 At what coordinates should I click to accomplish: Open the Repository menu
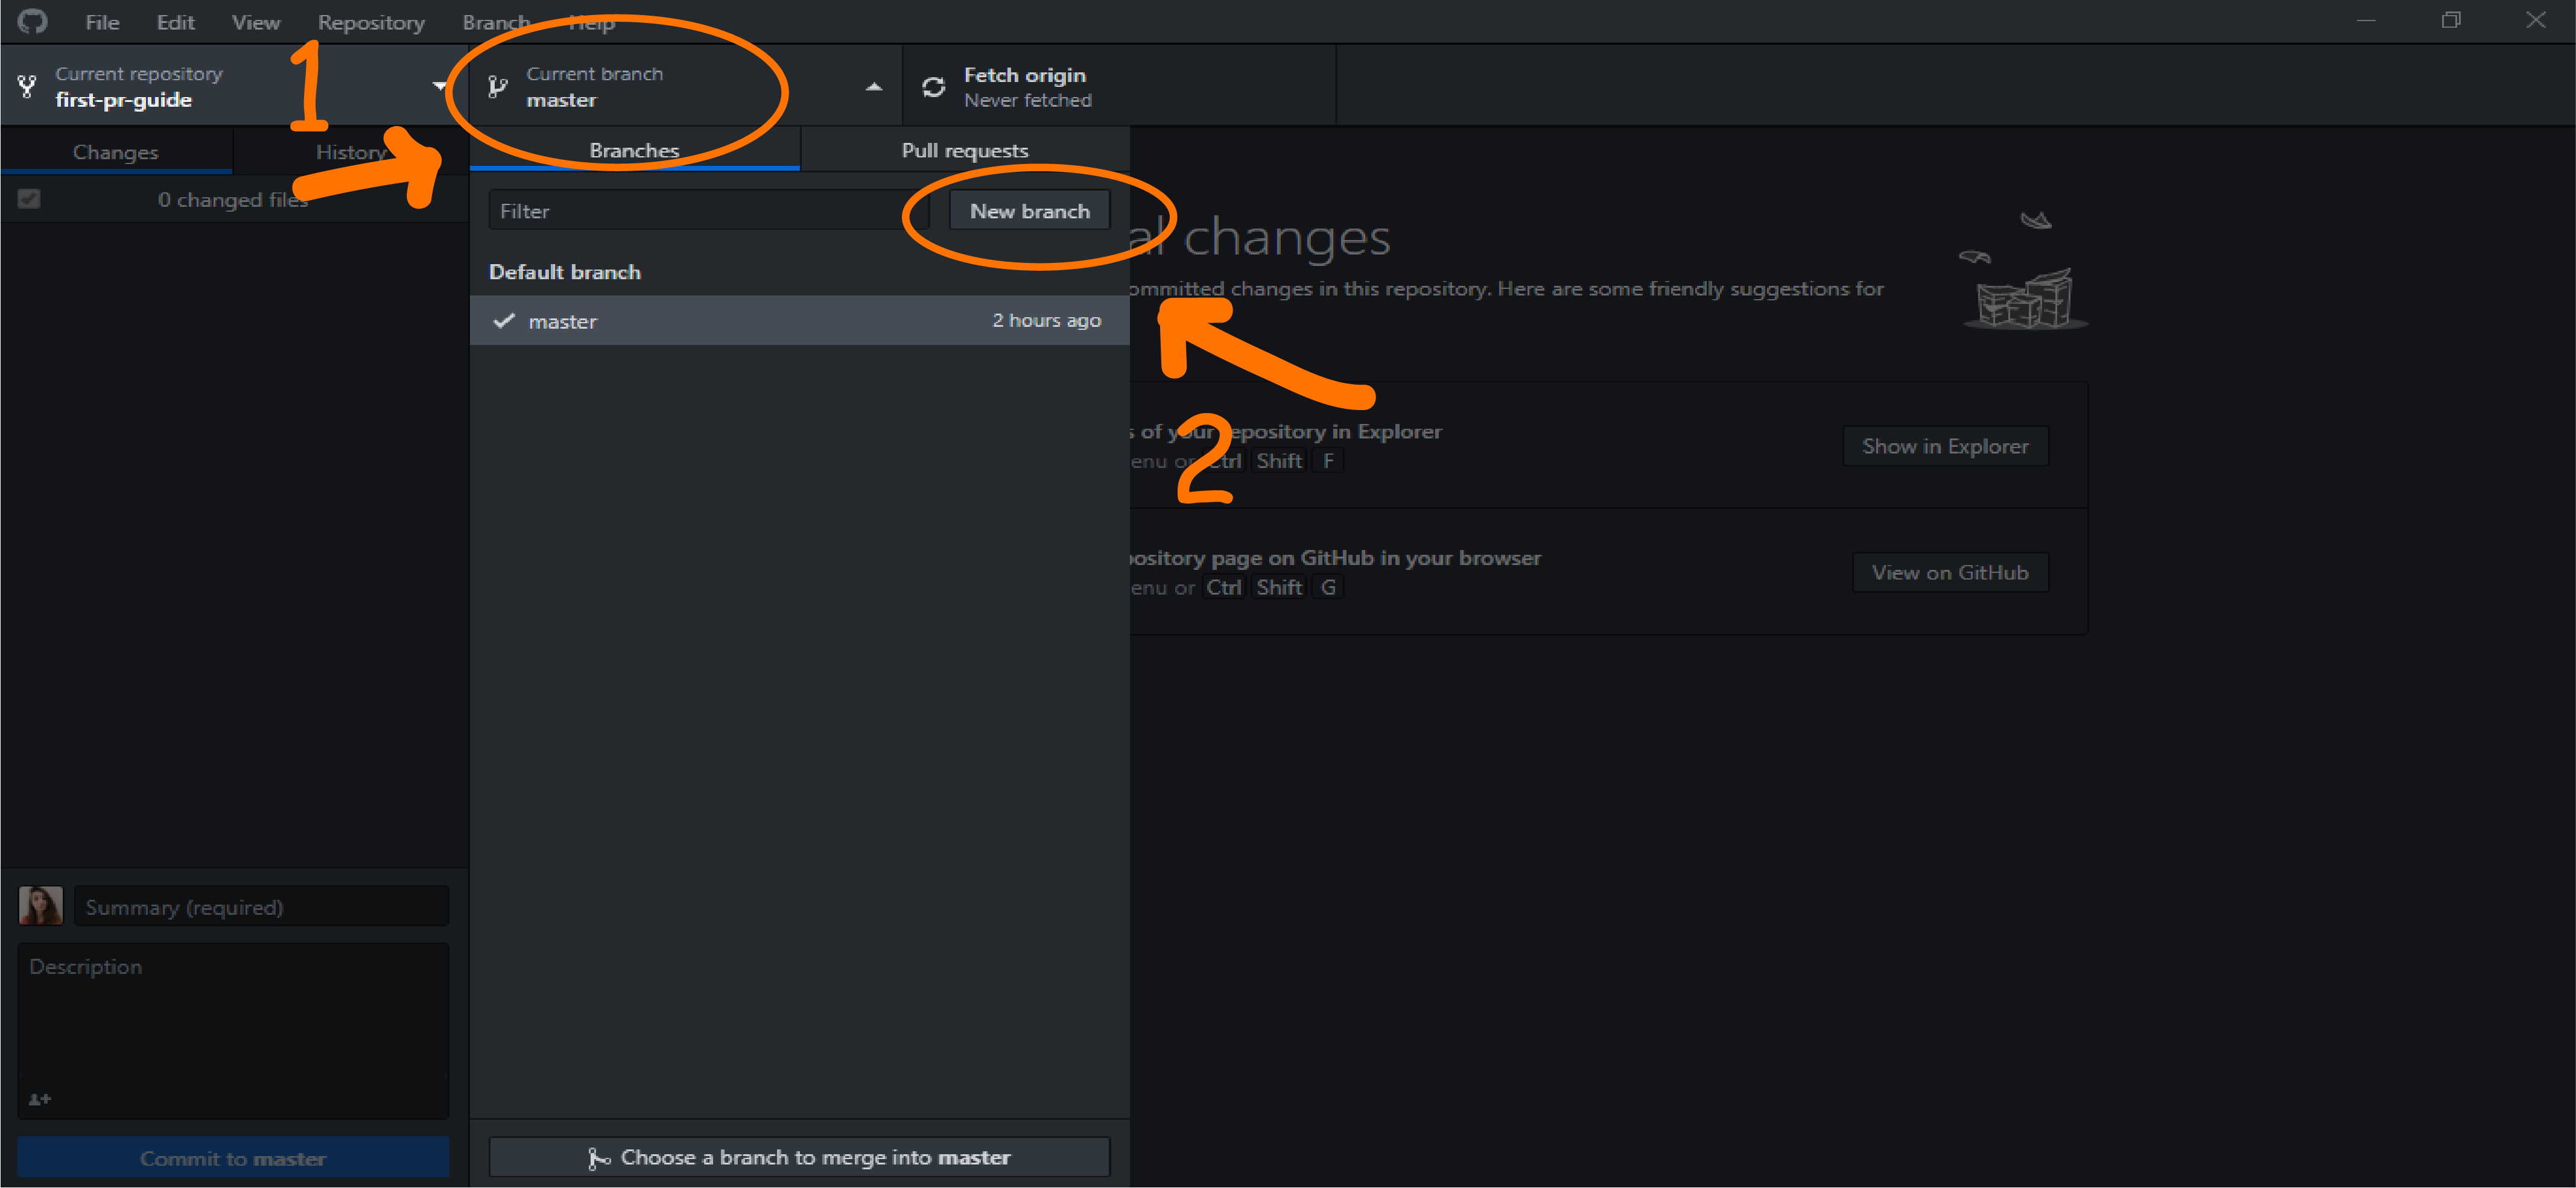(371, 22)
